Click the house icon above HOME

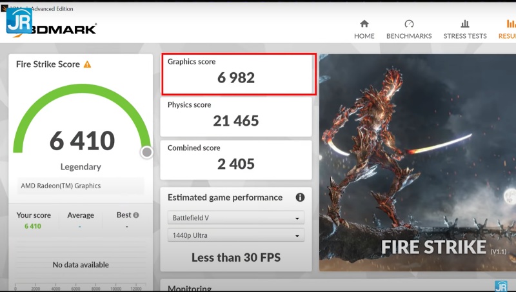[364, 24]
